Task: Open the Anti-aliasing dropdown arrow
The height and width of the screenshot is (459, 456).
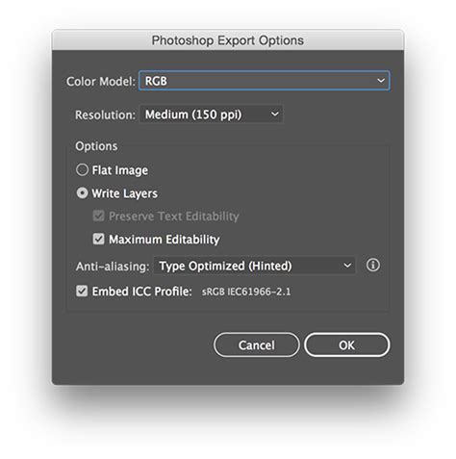Action: click(347, 266)
